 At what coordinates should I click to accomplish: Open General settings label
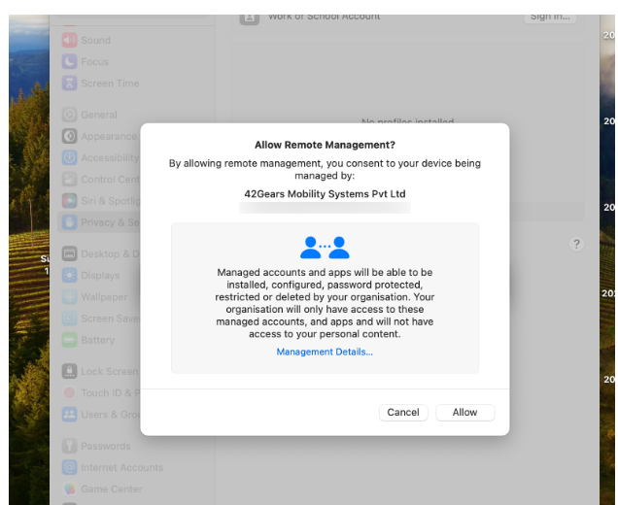click(99, 115)
